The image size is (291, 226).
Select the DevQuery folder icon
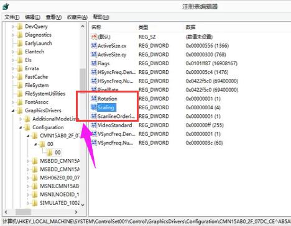(x=20, y=27)
